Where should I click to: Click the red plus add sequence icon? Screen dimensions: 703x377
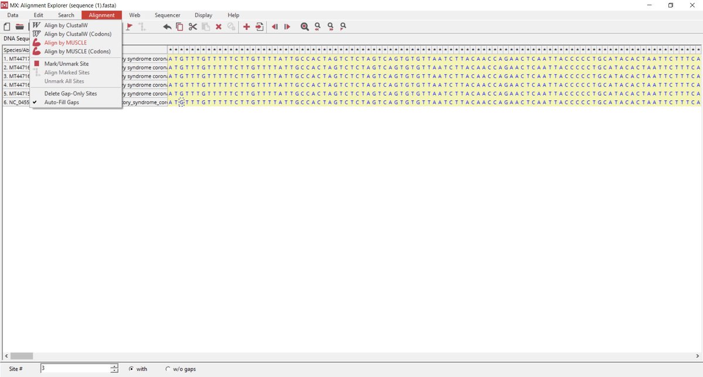[x=246, y=26]
